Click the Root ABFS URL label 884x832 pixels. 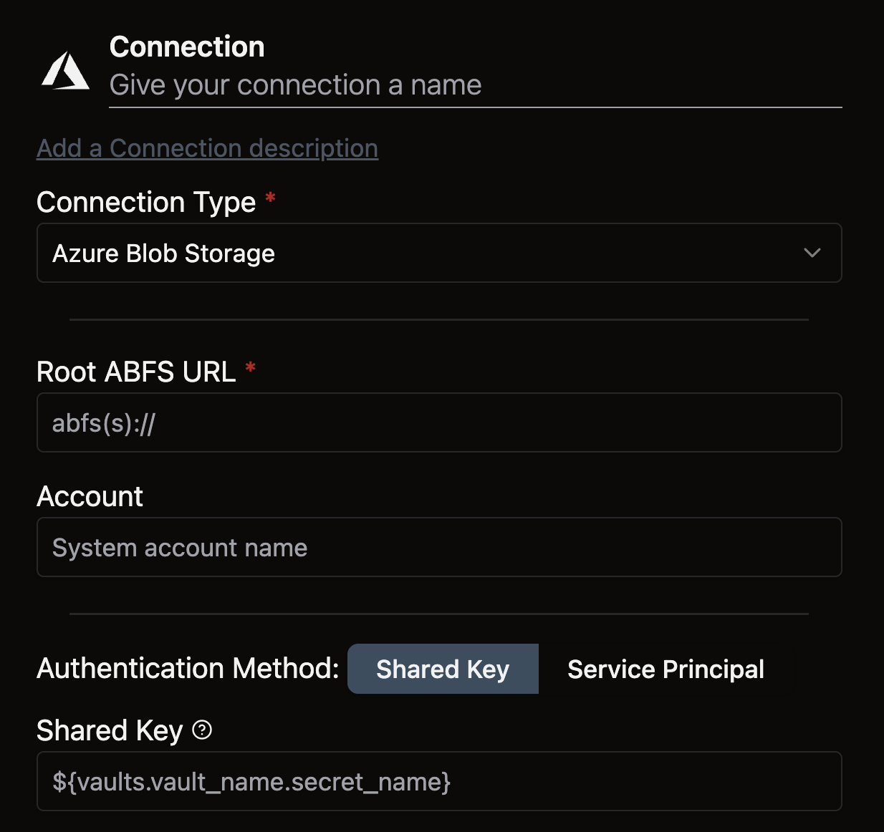click(x=136, y=372)
